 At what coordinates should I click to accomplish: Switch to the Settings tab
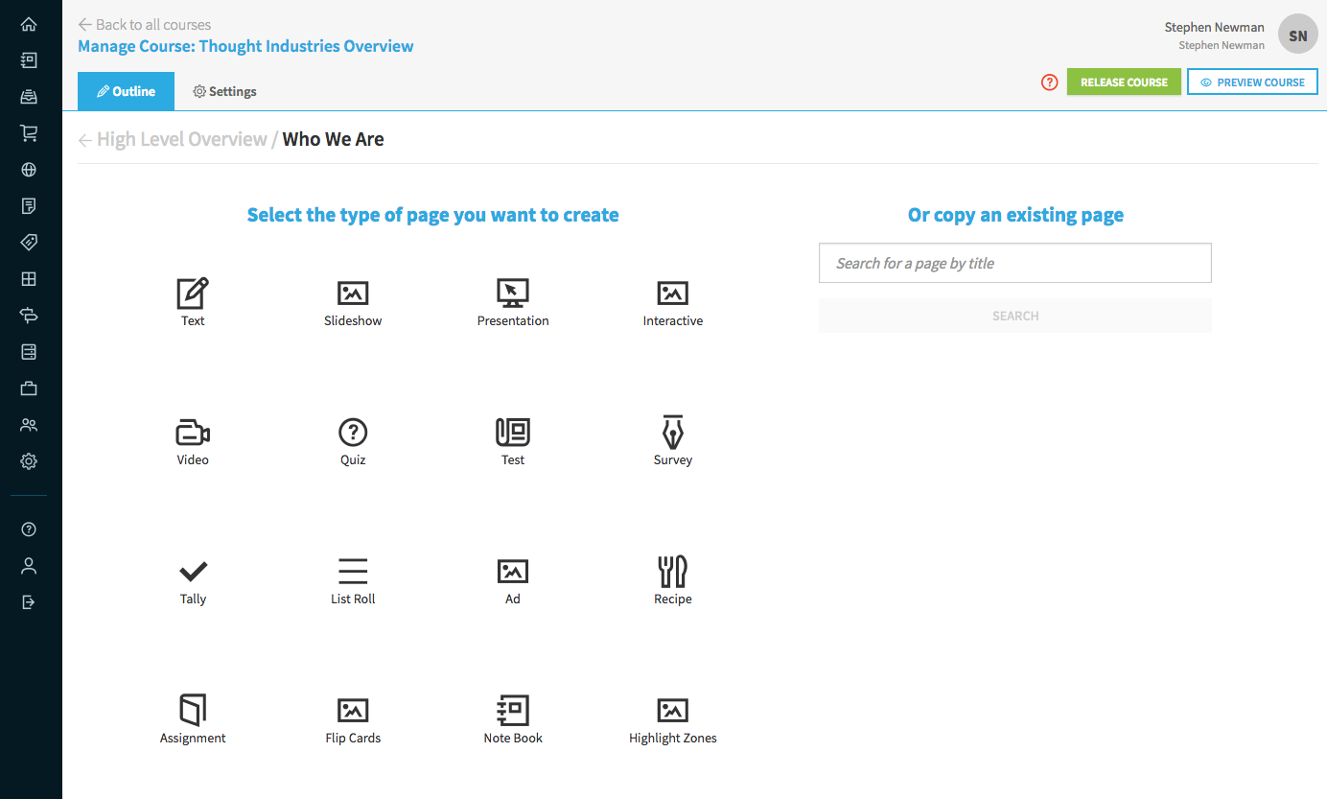pyautogui.click(x=224, y=92)
